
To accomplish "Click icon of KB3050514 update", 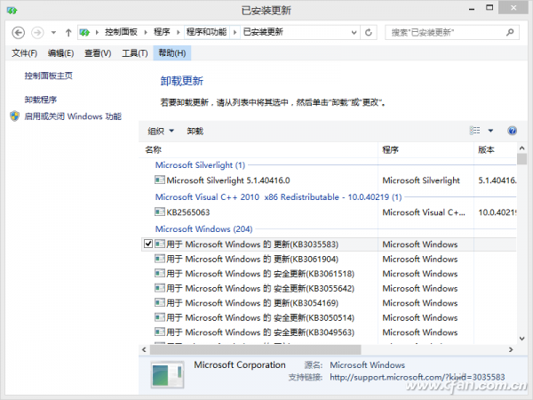I will pyautogui.click(x=159, y=317).
